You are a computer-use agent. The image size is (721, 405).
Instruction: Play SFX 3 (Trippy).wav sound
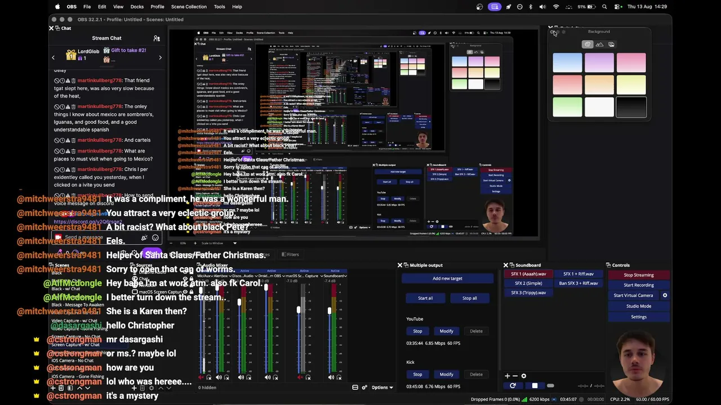(x=528, y=293)
